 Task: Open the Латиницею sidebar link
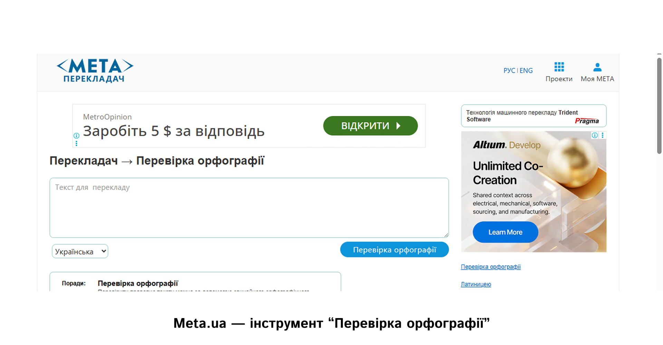[x=475, y=284]
